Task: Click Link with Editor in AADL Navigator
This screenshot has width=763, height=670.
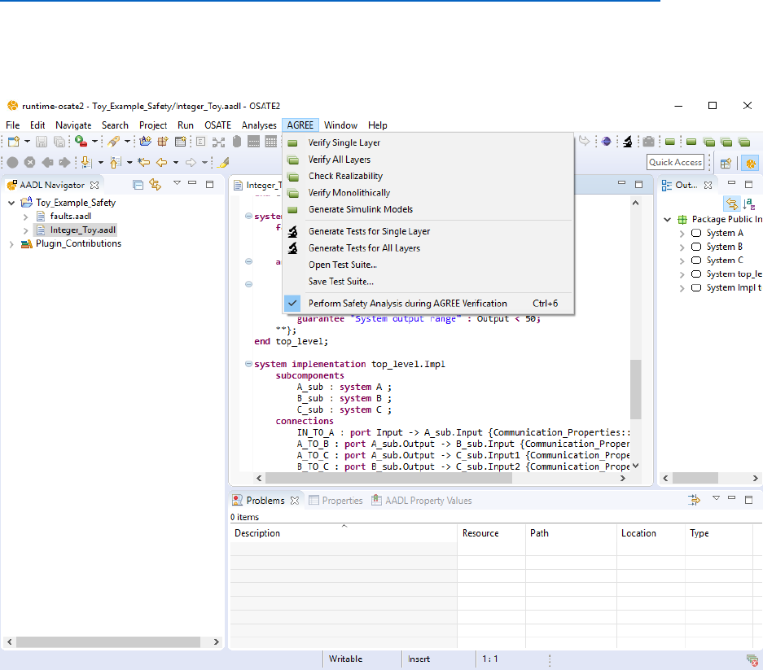Action: (x=155, y=185)
